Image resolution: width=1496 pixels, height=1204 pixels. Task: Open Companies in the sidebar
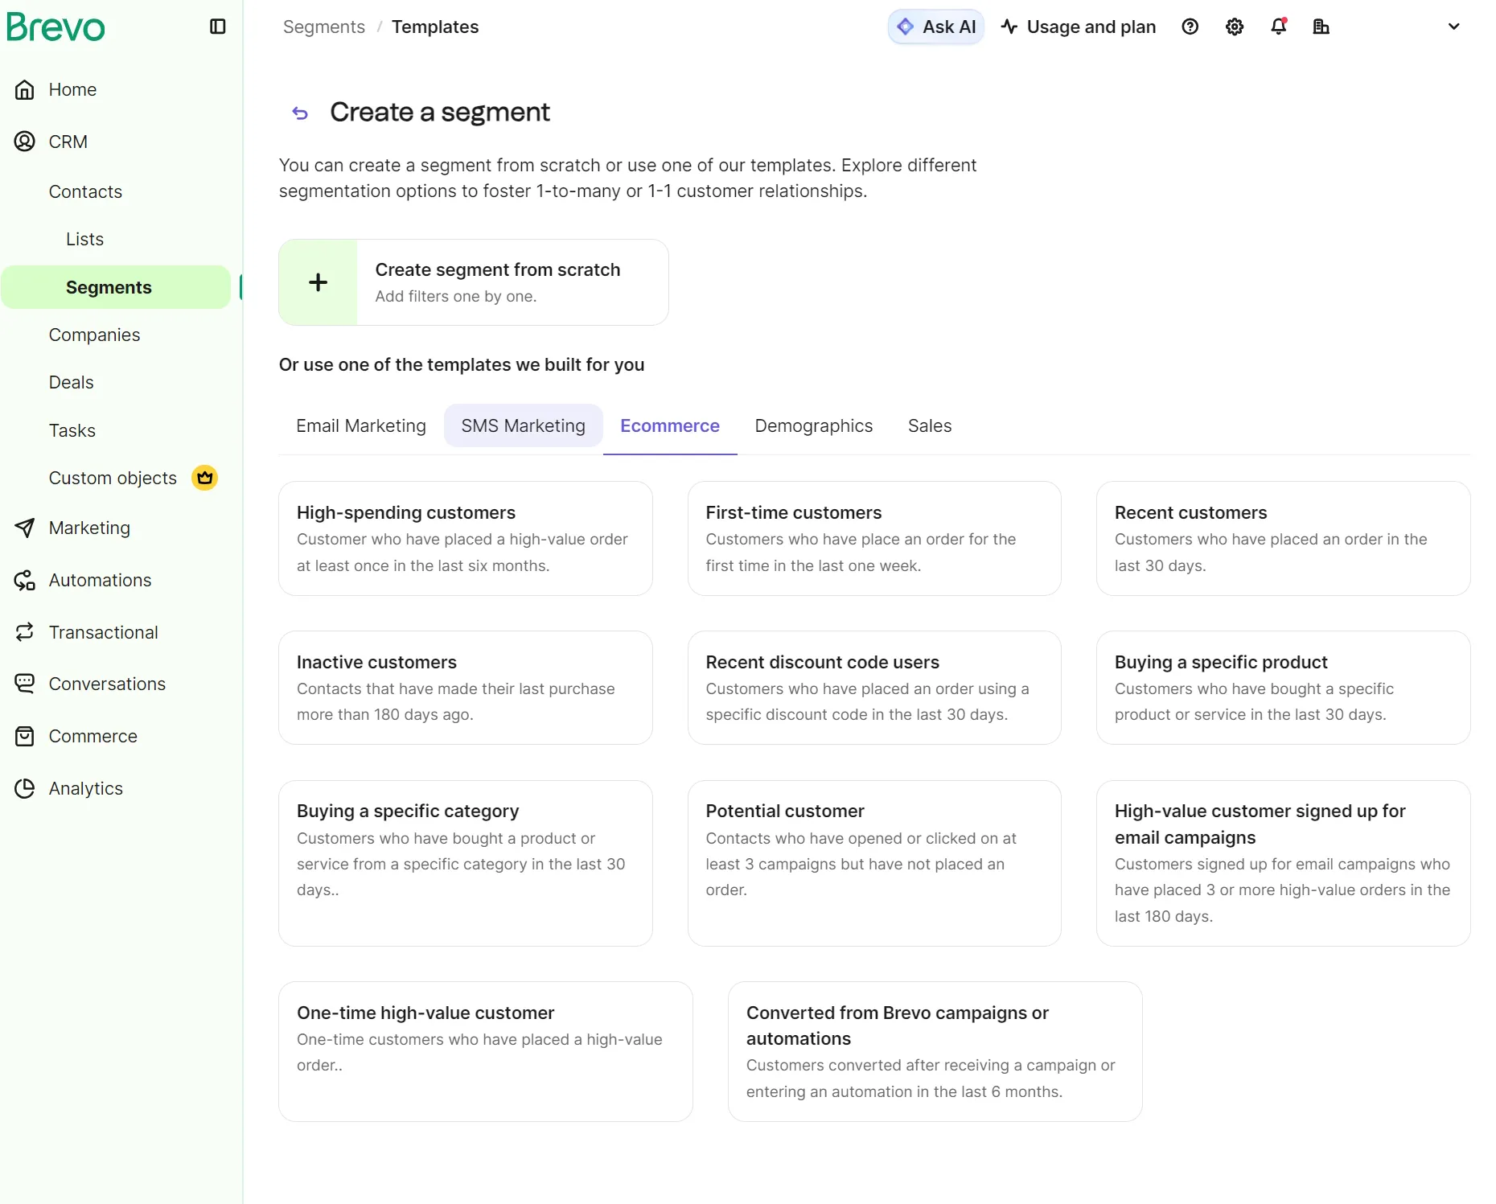(x=94, y=335)
